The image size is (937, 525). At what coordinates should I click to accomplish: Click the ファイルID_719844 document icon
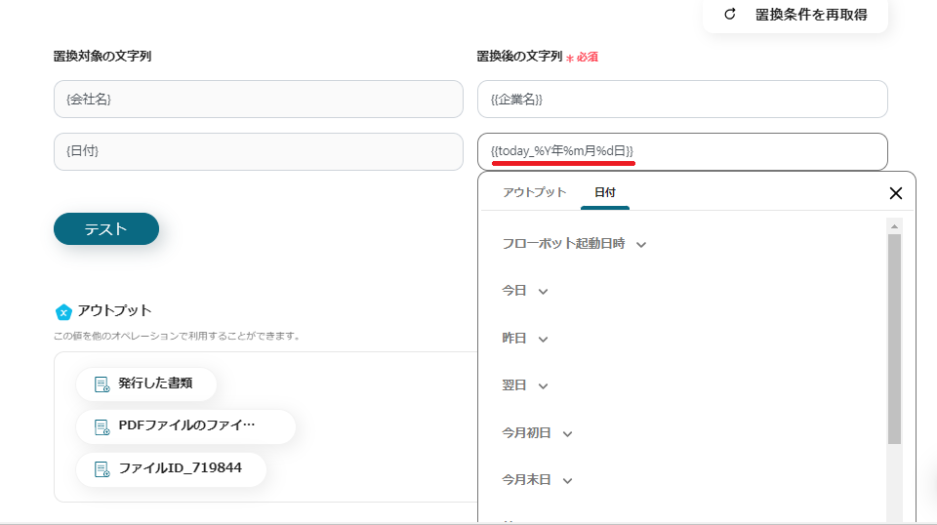coord(102,469)
